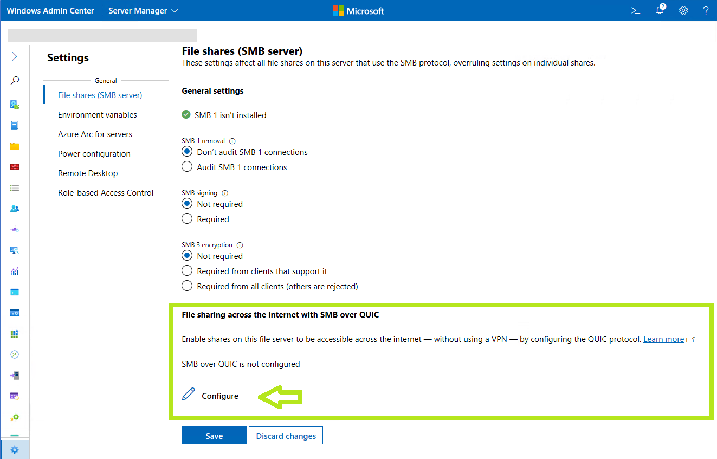This screenshot has width=717, height=459.
Task: Open the header settings gear icon
Action: pyautogui.click(x=683, y=10)
